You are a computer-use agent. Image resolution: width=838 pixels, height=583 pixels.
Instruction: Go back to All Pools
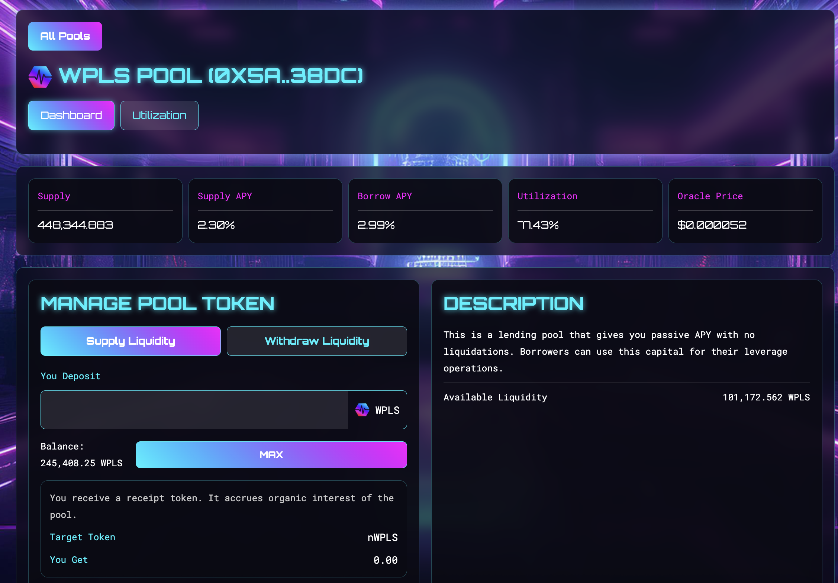(65, 36)
